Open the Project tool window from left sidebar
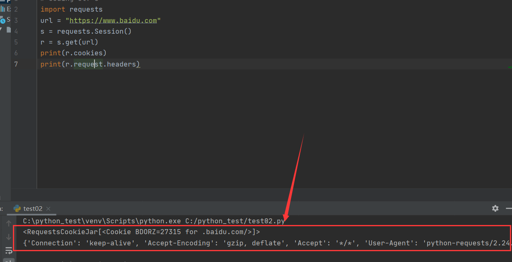The image size is (512, 262). pos(4,2)
